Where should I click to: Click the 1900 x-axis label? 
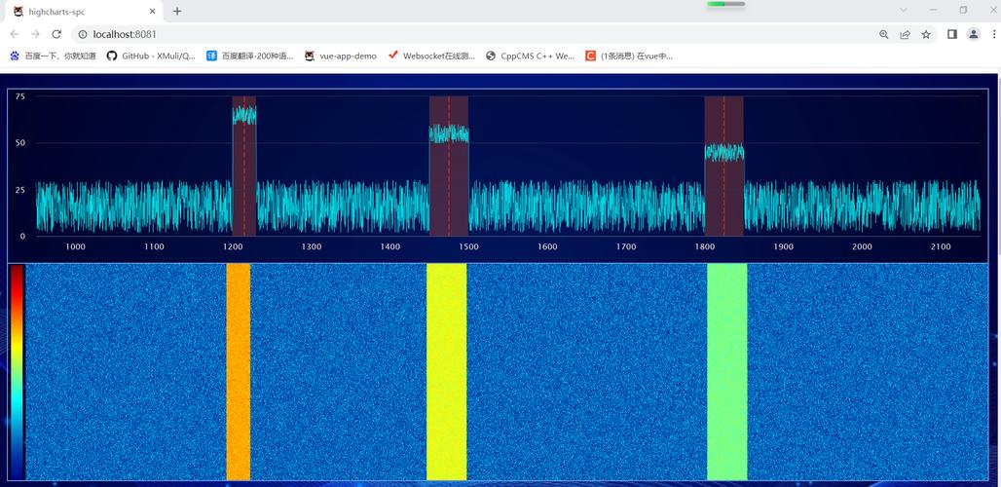(783, 247)
